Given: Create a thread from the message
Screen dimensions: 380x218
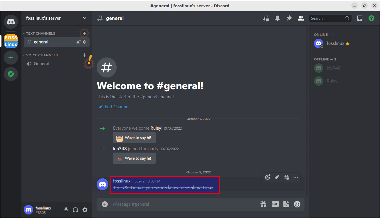Looking at the screenshot, I should pos(286,177).
